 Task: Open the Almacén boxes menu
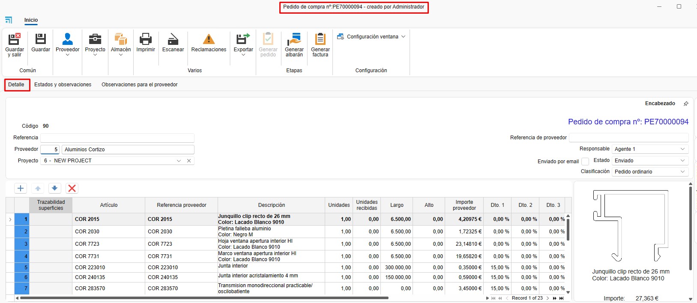pyautogui.click(x=121, y=45)
